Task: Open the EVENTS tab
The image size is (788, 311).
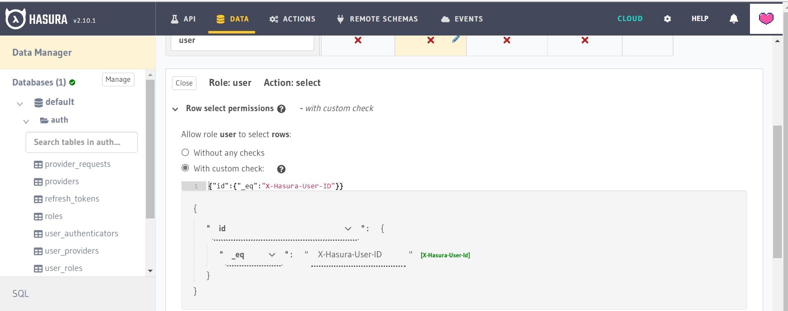Action: coord(462,19)
